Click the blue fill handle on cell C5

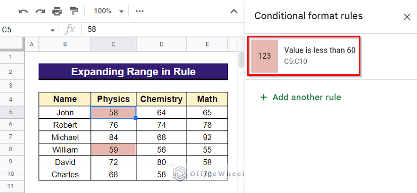(x=135, y=118)
